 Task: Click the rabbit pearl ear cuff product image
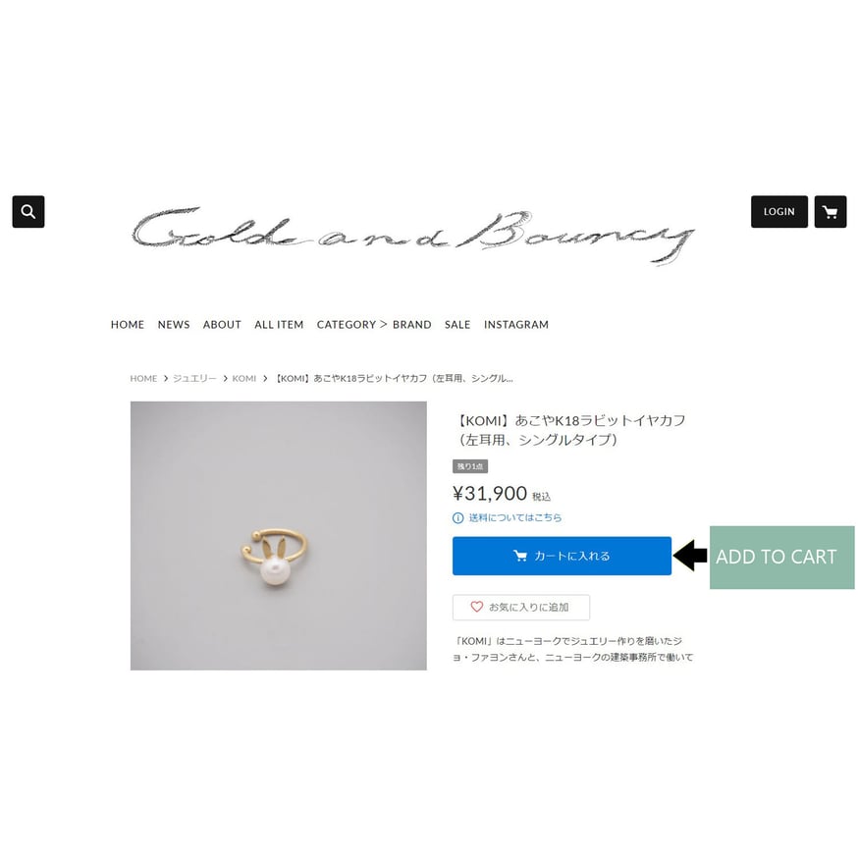pos(279,536)
